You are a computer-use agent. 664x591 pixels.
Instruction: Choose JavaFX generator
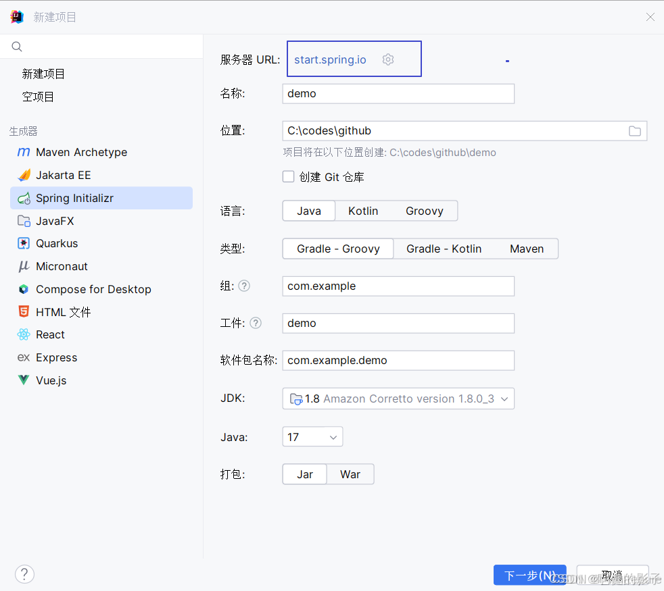(101, 221)
